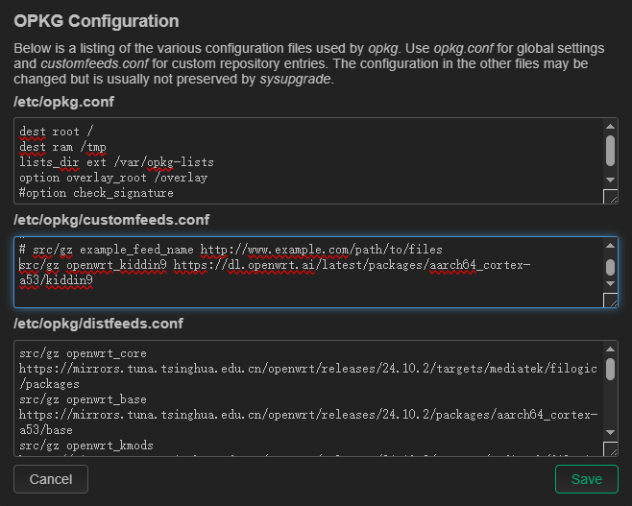632x506 pixels.
Task: Click scroll-up arrow in customfeeds.conf textarea
Action: (610, 246)
